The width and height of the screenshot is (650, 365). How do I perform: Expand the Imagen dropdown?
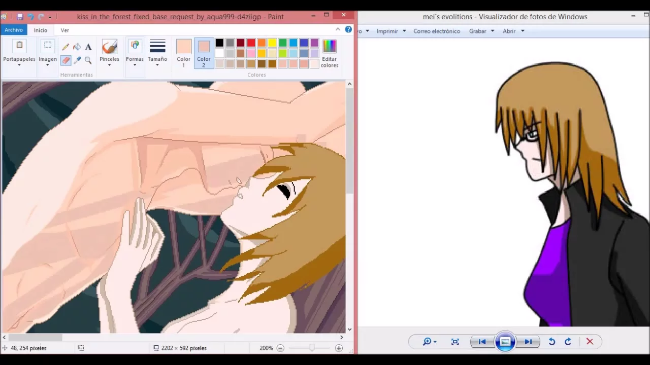tap(48, 65)
